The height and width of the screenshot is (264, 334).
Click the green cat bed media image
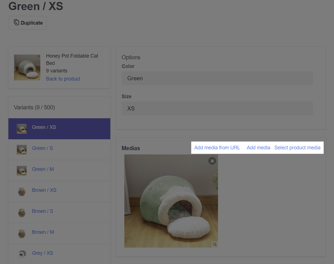(x=171, y=201)
